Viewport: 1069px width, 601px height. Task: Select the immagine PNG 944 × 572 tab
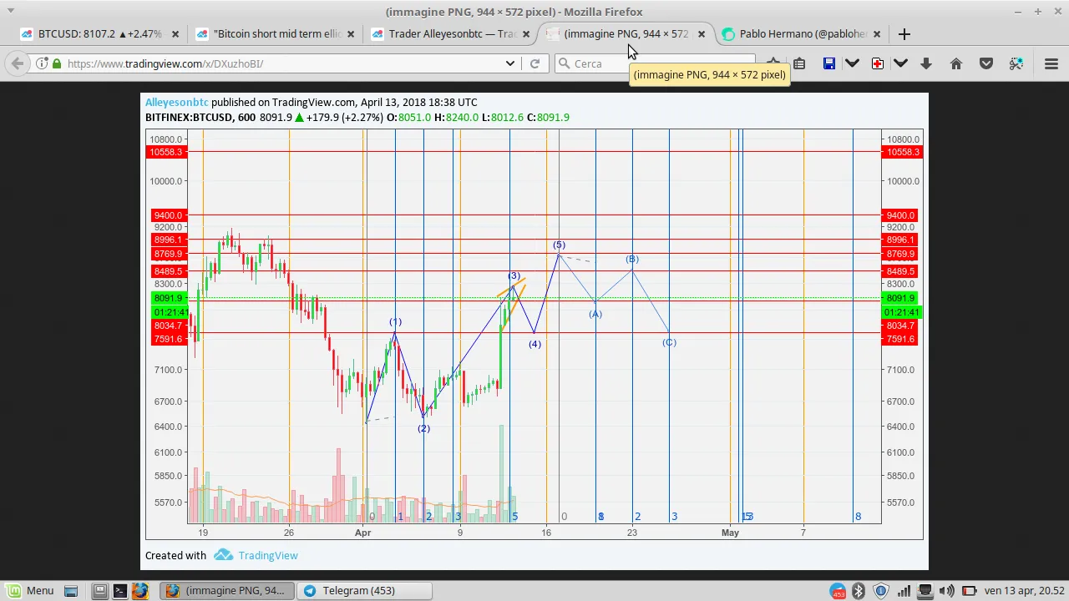pos(626,34)
